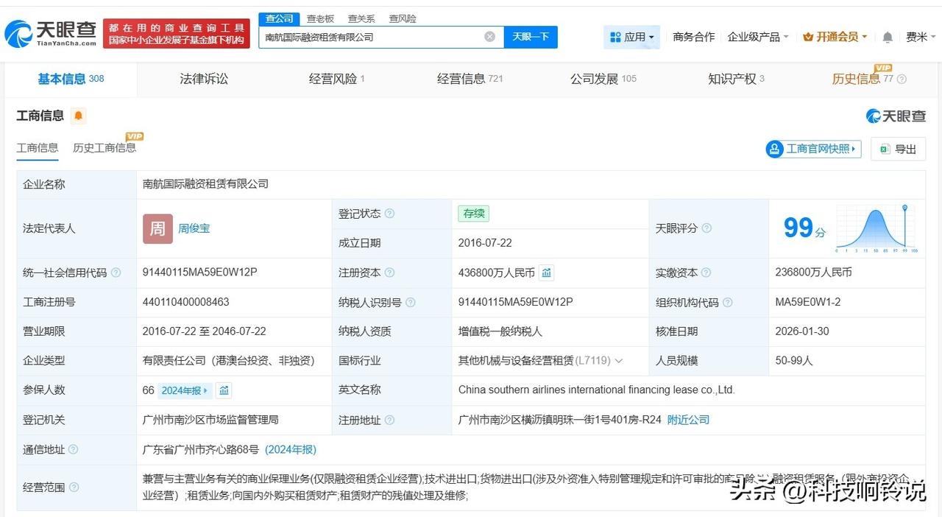The image size is (942, 517).
Task: Open the chart icon in the 参保人数 row
Action: (x=224, y=390)
